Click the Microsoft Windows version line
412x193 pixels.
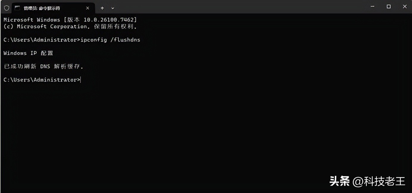point(70,20)
